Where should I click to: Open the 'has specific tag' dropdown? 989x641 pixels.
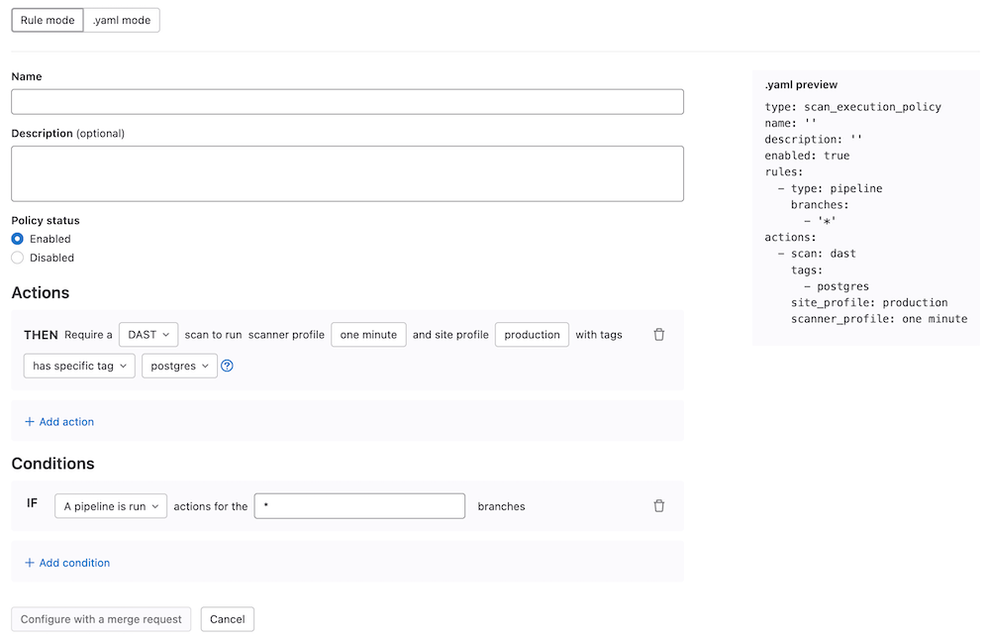coord(78,366)
